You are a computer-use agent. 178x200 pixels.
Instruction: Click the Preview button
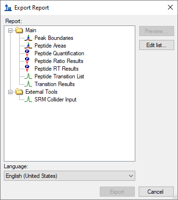tap(156, 31)
